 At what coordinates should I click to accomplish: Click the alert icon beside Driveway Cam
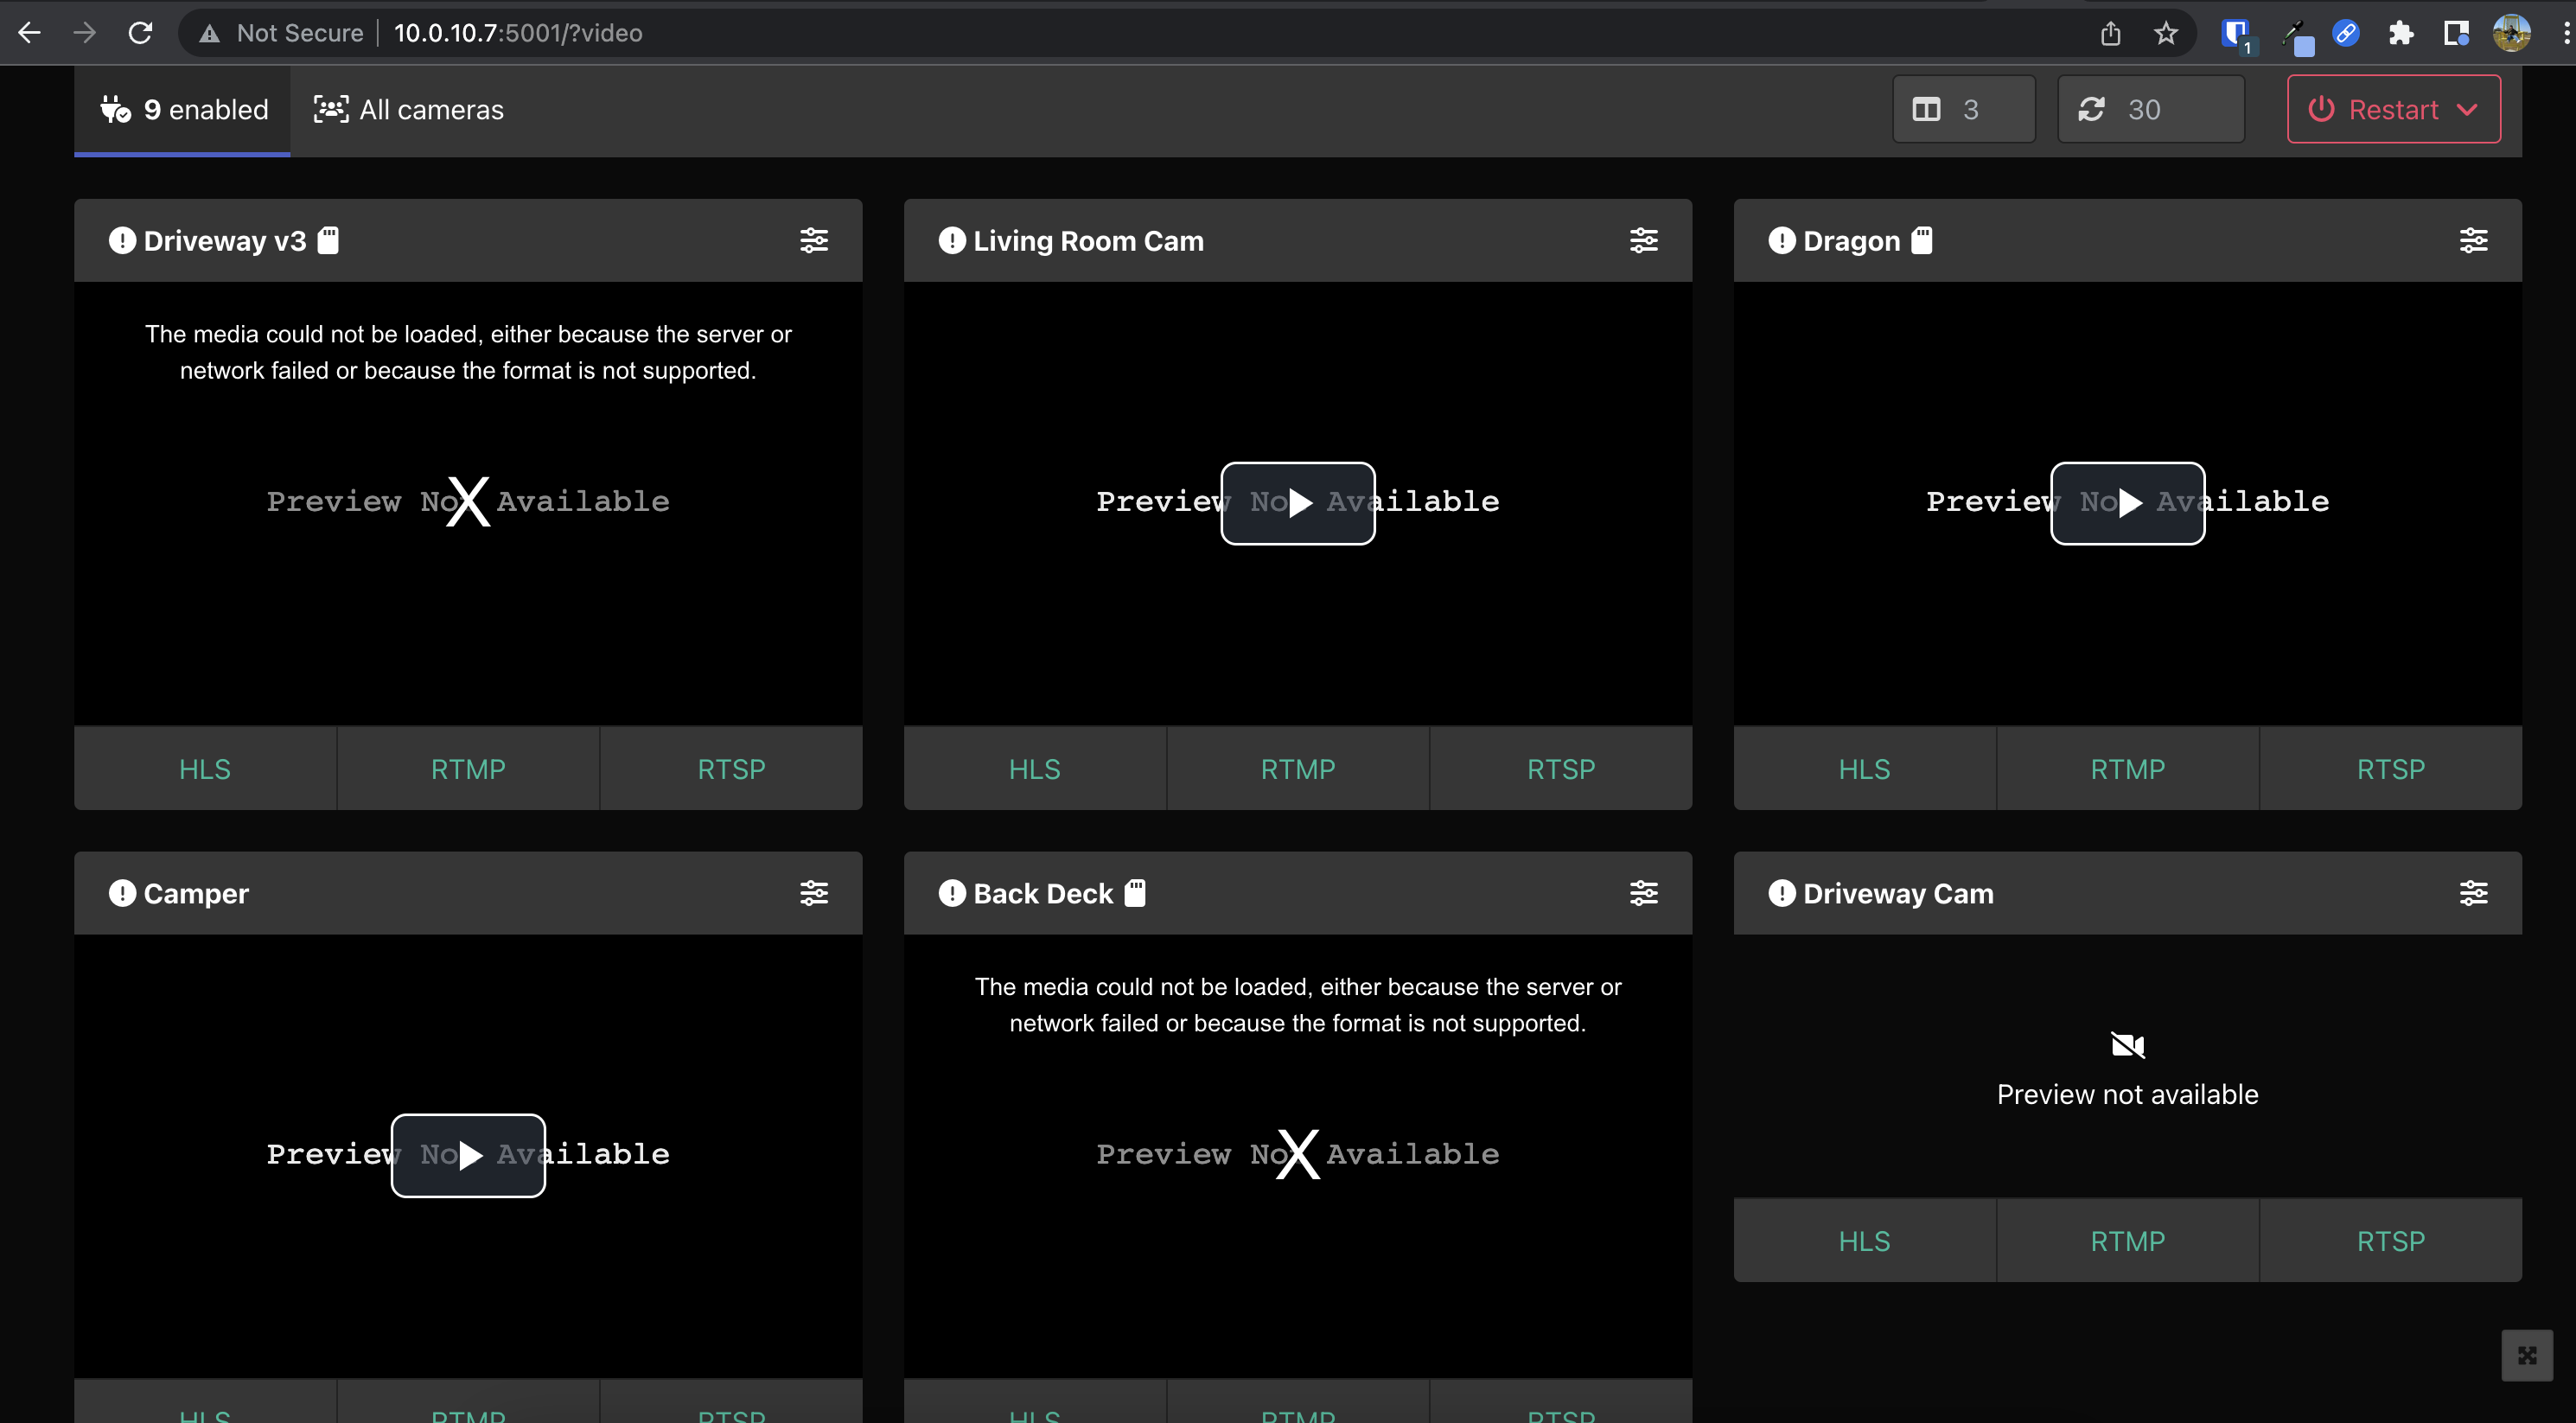click(x=1782, y=893)
